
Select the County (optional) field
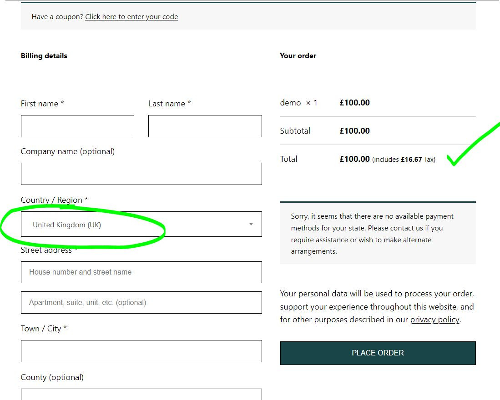coord(141,394)
